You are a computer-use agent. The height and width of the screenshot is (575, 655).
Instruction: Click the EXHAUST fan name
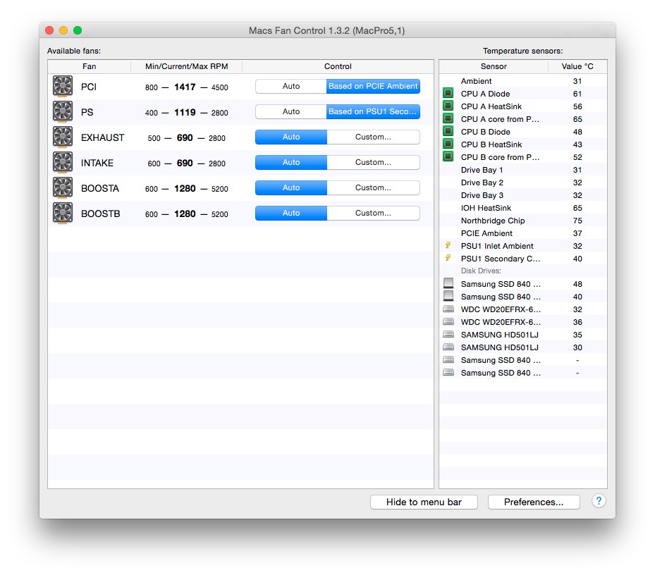tap(102, 137)
